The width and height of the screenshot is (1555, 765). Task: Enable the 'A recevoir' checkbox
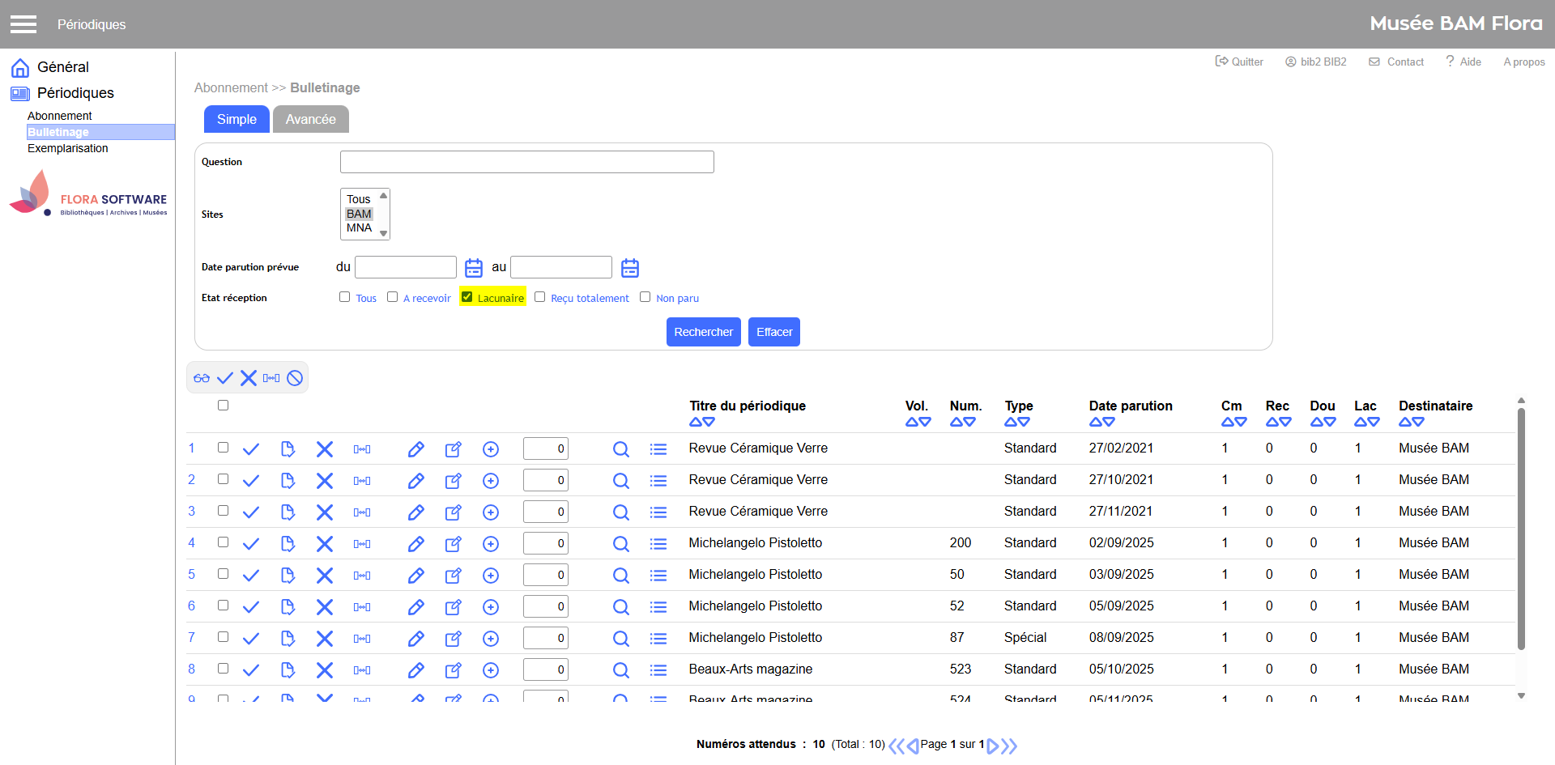(393, 297)
